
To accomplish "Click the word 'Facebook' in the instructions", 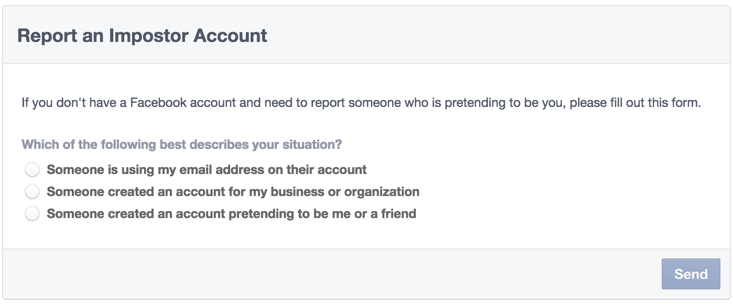I will tap(158, 102).
